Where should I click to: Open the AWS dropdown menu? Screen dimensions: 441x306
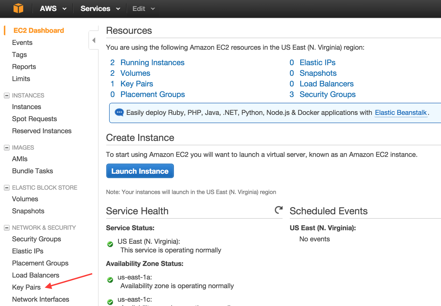(53, 9)
